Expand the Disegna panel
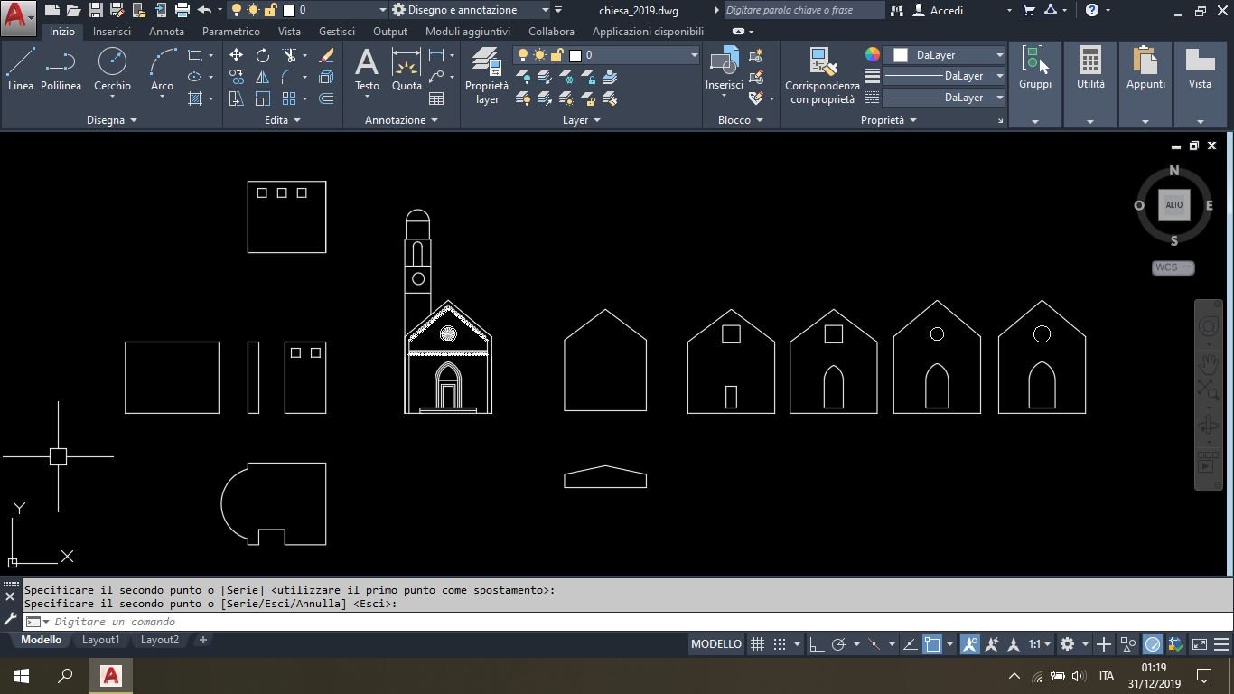The width and height of the screenshot is (1234, 694). point(112,120)
